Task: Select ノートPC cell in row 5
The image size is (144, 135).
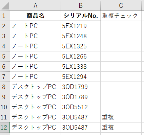Action: [x=36, y=57]
